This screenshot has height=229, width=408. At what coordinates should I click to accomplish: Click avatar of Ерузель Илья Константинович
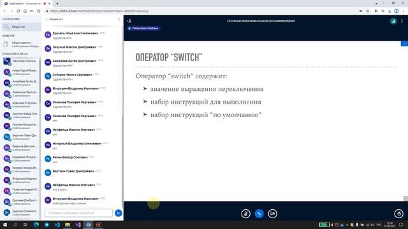pyautogui.click(x=48, y=35)
